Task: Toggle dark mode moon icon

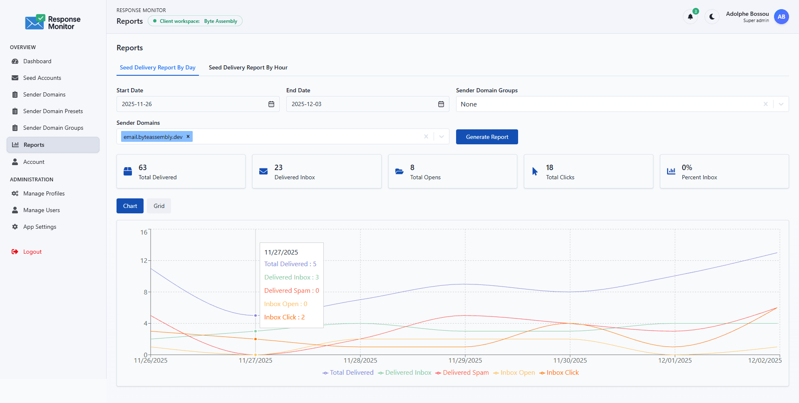Action: [712, 17]
